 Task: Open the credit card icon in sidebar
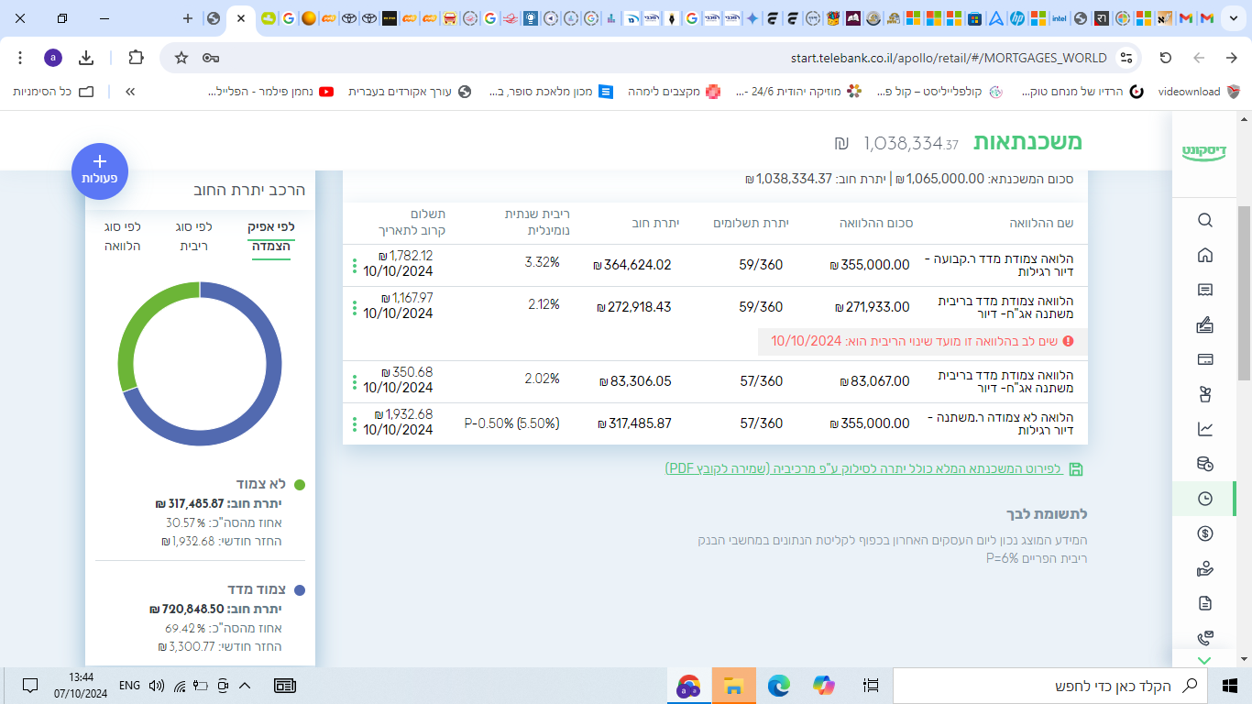pos(1205,359)
